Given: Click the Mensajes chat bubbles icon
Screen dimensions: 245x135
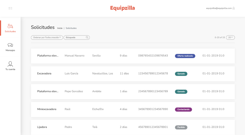Looking at the screenshot, I should tap(10, 45).
